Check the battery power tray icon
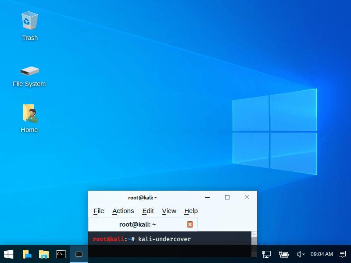 pos(283,254)
